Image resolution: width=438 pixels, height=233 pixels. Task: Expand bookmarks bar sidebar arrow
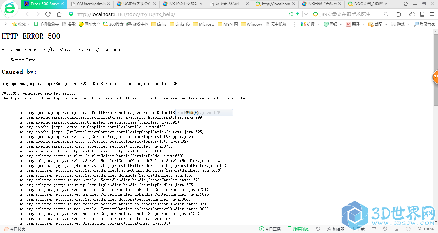pyautogui.click(x=5, y=24)
